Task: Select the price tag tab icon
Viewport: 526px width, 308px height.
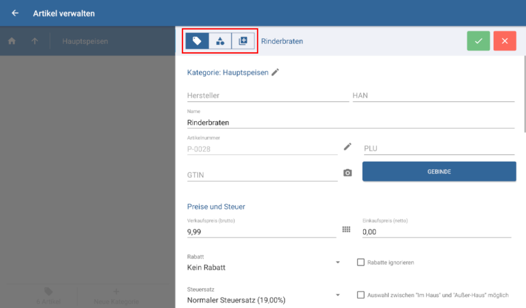Action: [197, 41]
